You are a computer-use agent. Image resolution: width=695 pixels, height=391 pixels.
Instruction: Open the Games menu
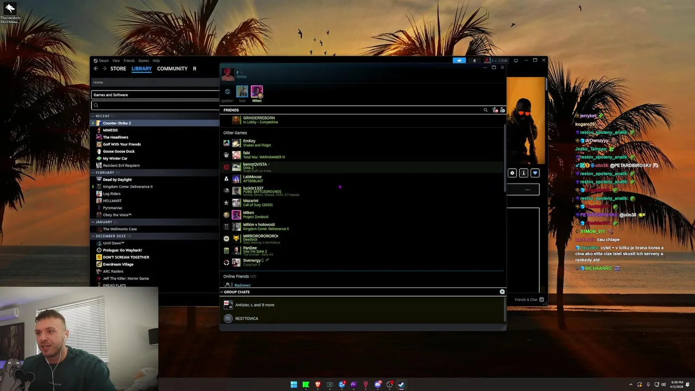143,61
